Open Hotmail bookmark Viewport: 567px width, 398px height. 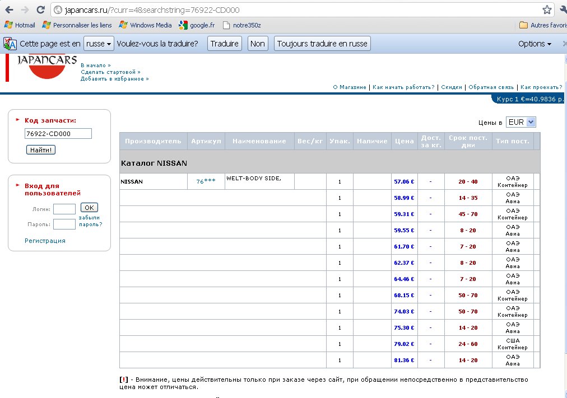click(x=20, y=25)
